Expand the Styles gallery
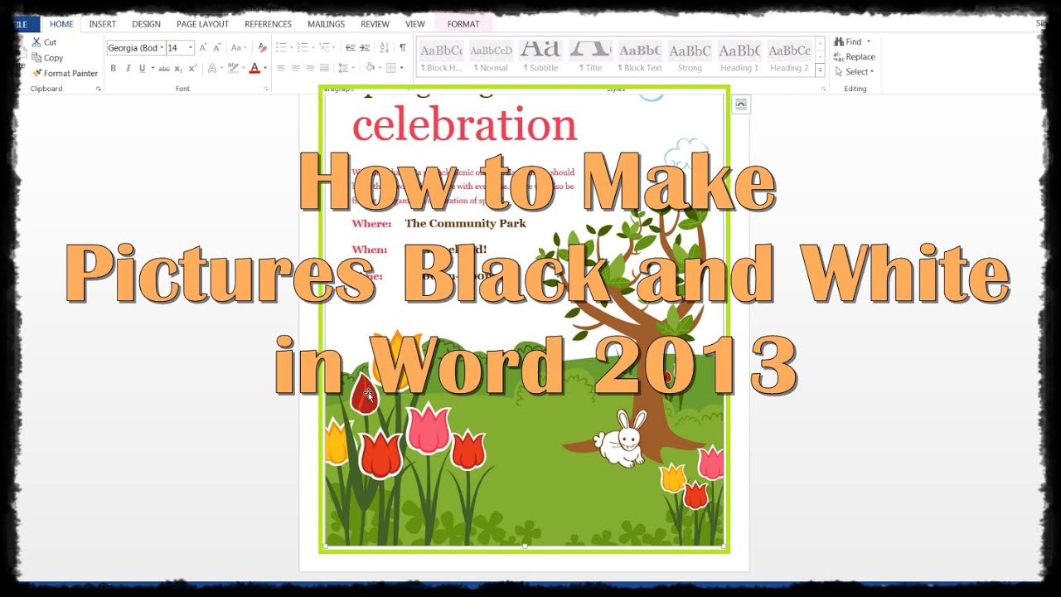This screenshot has width=1061, height=597. 821,70
